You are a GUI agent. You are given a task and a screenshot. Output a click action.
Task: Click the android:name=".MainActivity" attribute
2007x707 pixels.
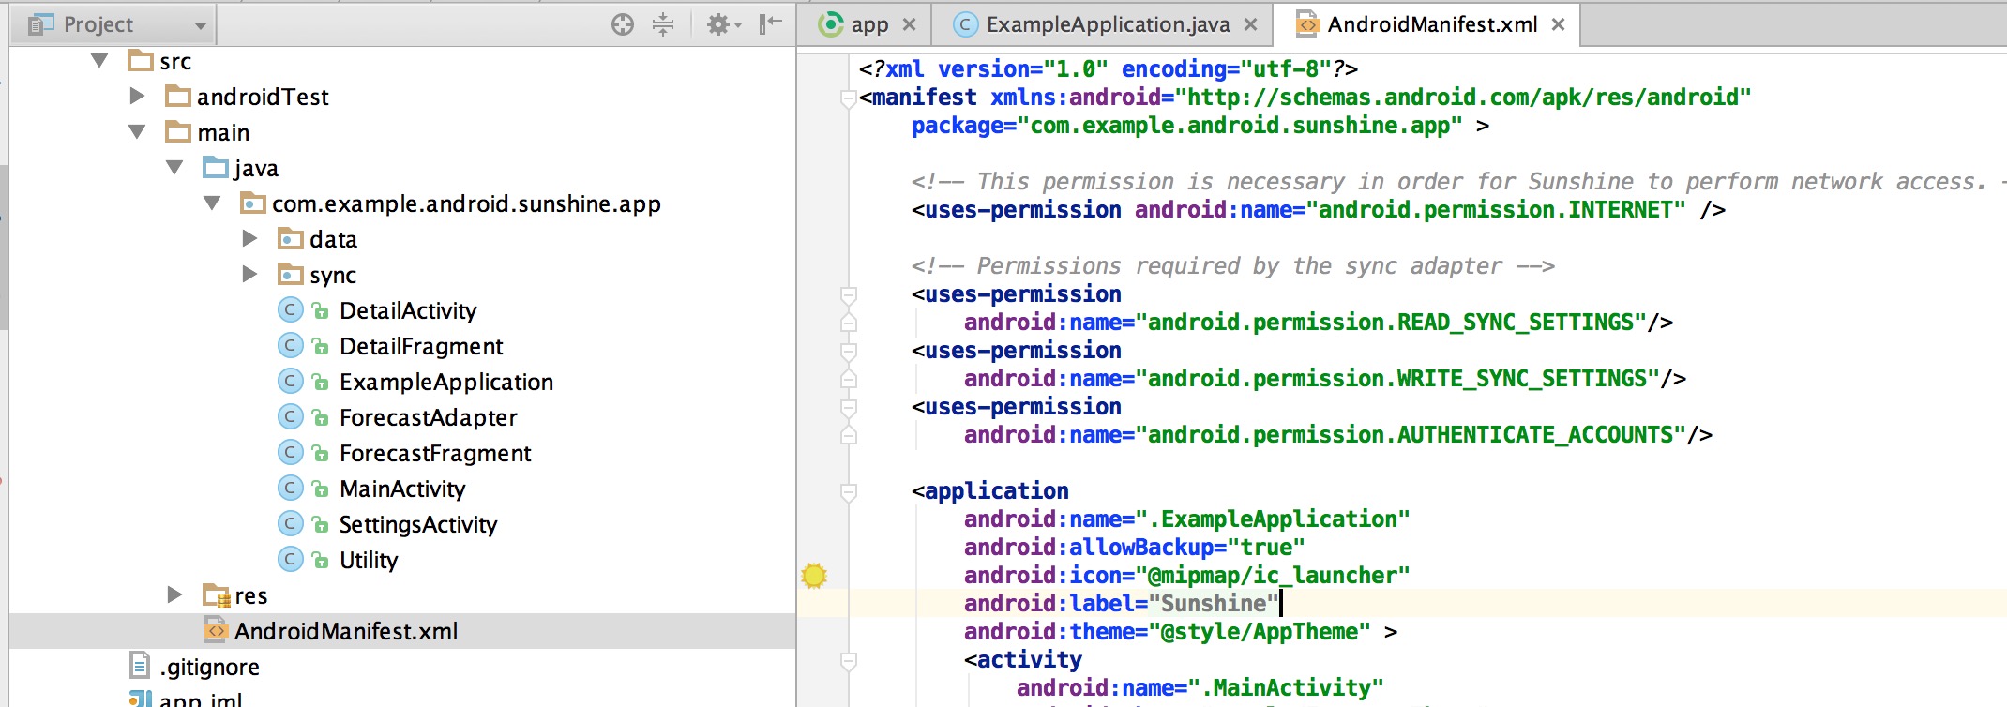(1200, 688)
